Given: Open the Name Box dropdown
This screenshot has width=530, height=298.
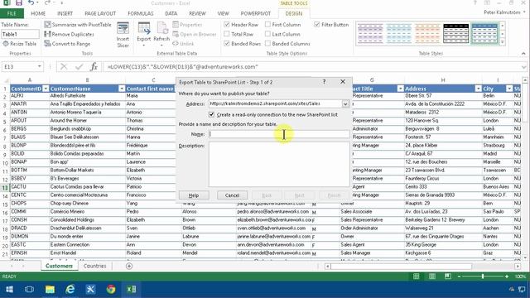Looking at the screenshot, I should click(x=39, y=66).
